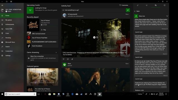Viewport: 178px width, 100px height.
Task: Click first Launch app link below February message
Action: click(139, 32)
